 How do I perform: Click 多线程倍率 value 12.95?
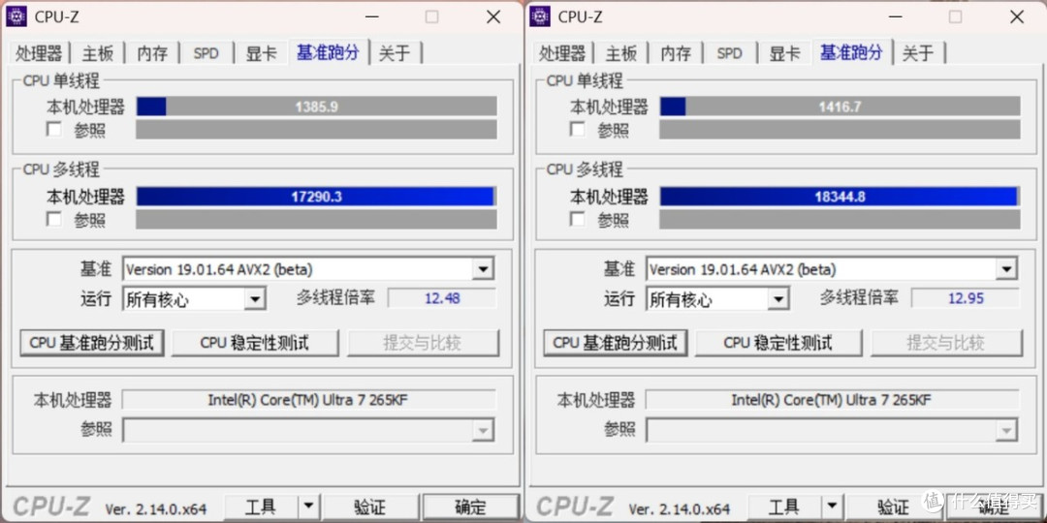pos(966,298)
